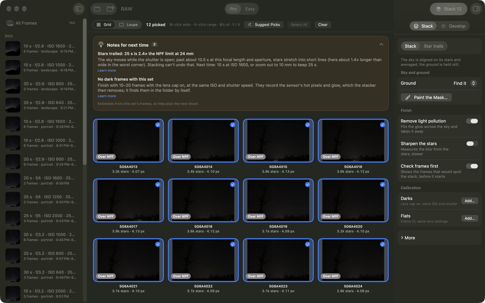Select Pro mode

pyautogui.click(x=233, y=9)
